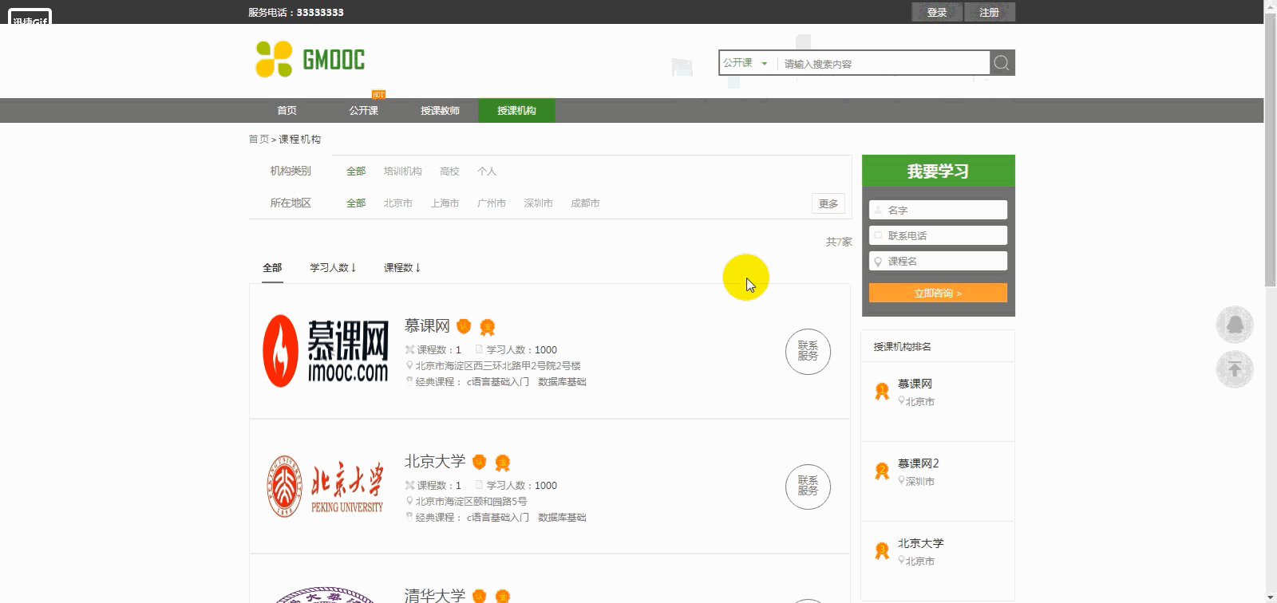Filter region by 深圳市
This screenshot has height=603, width=1277.
pos(538,203)
